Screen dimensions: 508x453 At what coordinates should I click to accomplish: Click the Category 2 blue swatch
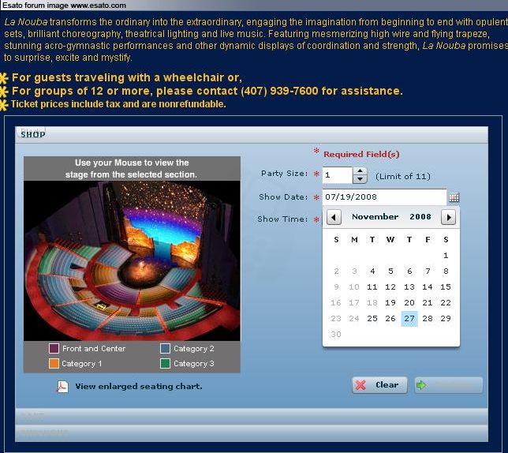(165, 348)
